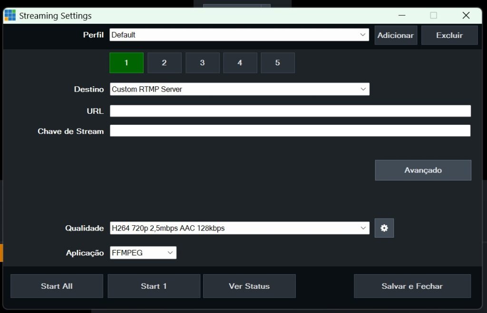Focus the URL input field
This screenshot has height=313, width=487.
290,111
